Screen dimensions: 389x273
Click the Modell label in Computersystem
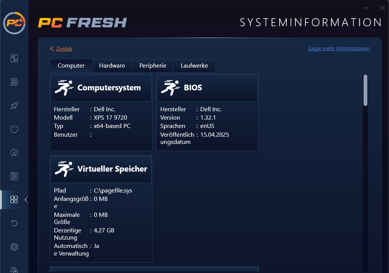click(63, 118)
